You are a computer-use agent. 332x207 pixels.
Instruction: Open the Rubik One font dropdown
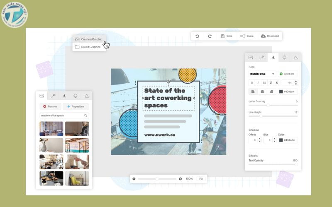262,74
